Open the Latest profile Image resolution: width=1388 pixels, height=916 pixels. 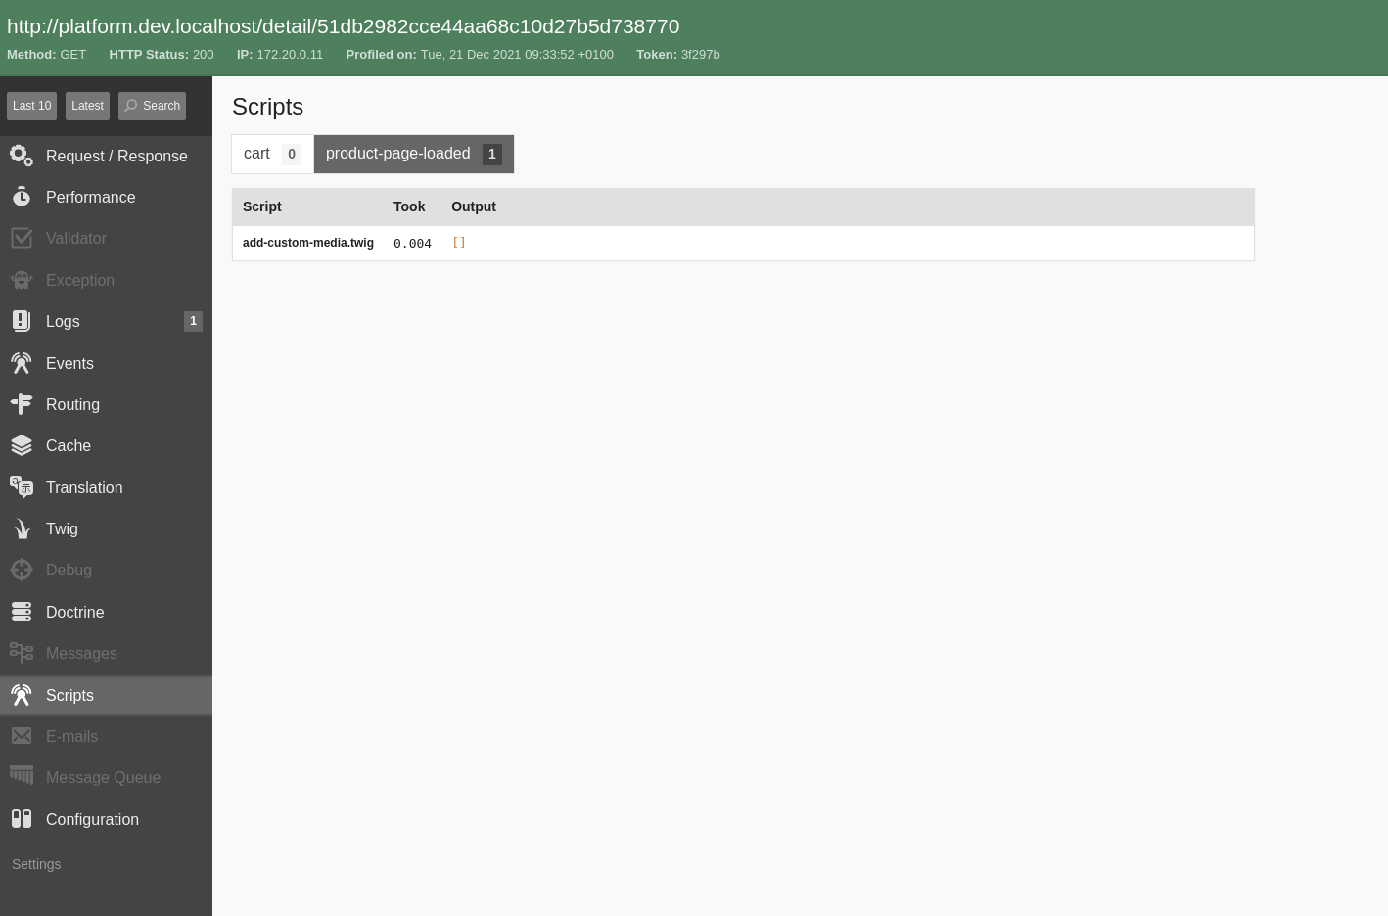87,106
